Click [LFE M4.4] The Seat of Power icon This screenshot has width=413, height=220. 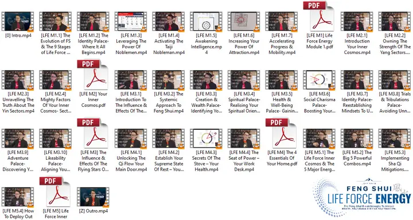click(244, 139)
